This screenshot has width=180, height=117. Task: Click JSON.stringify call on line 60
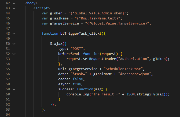tap(141, 94)
